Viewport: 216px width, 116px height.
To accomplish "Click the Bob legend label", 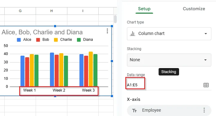I will pyautogui.click(x=46, y=40).
